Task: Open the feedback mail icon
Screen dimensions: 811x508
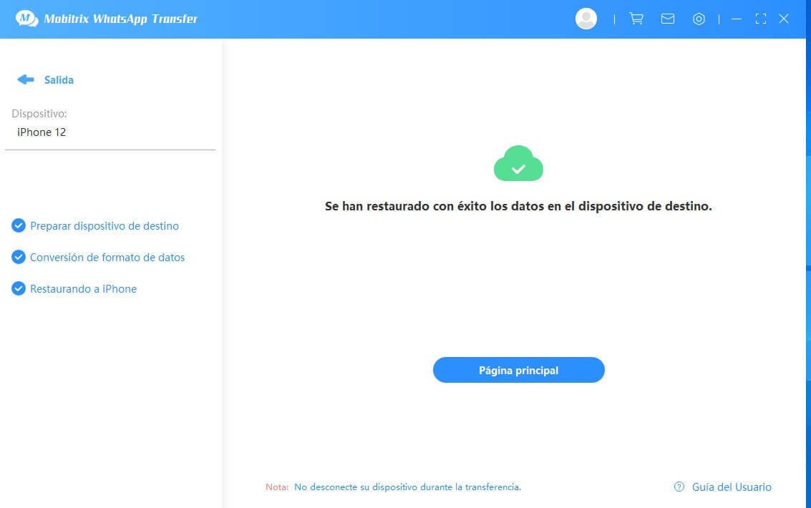Action: [667, 19]
